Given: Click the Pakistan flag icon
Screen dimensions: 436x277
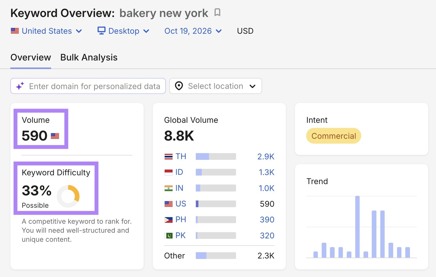Looking at the screenshot, I should tap(168, 236).
